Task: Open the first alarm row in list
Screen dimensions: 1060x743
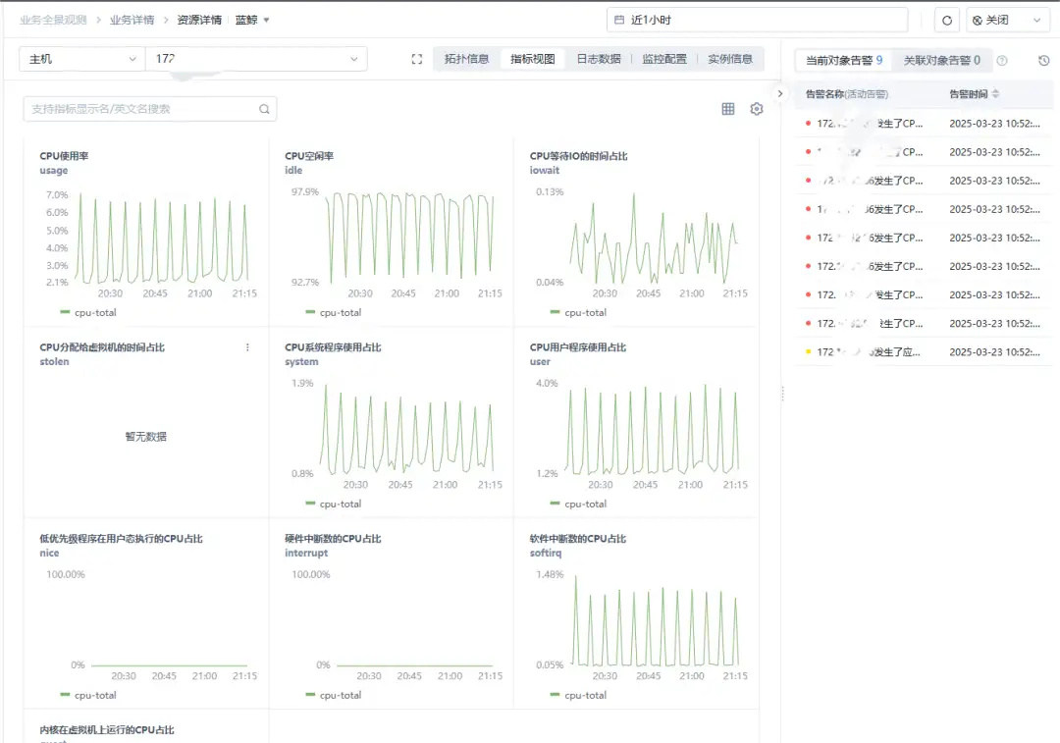Action: coord(924,124)
